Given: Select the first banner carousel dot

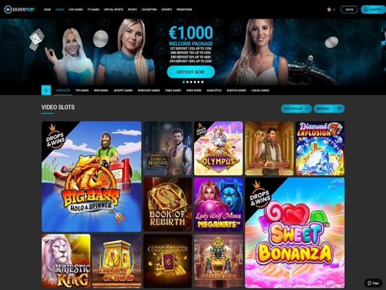Looking at the screenshot, I should pos(183,82).
